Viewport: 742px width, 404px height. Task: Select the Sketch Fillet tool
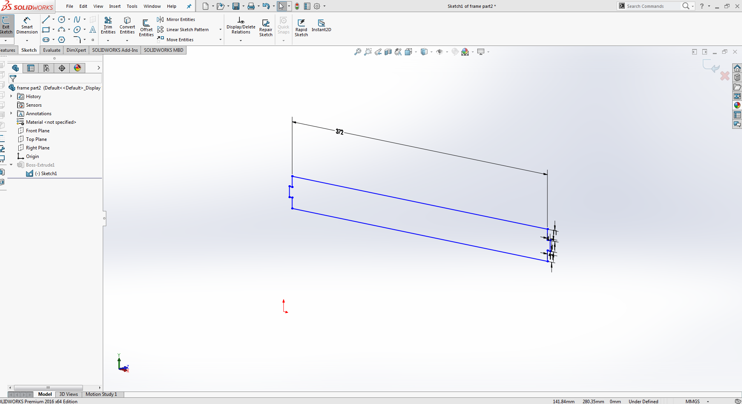(77, 40)
